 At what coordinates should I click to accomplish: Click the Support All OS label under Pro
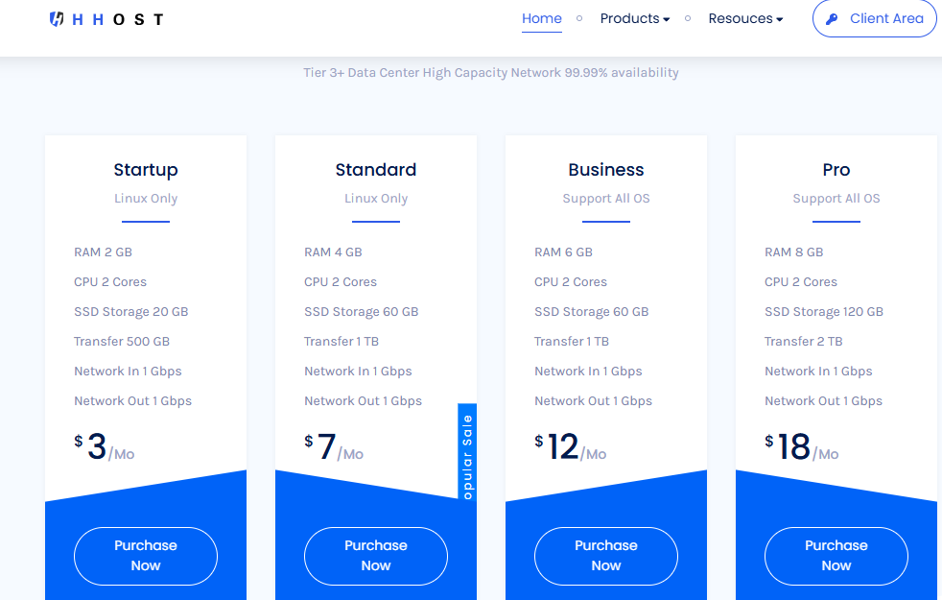coord(836,199)
